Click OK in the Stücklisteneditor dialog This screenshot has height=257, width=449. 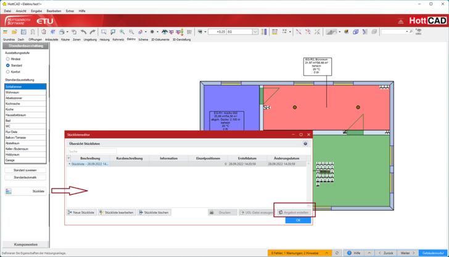(298, 220)
